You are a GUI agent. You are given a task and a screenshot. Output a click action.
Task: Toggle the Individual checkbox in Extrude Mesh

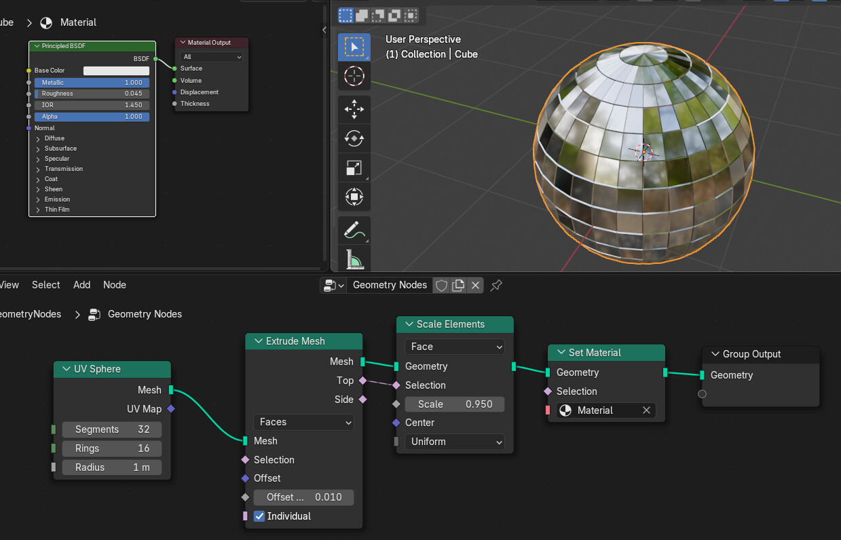coord(259,516)
